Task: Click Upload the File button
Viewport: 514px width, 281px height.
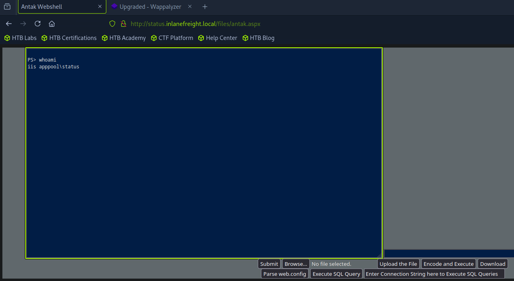Action: click(398, 264)
